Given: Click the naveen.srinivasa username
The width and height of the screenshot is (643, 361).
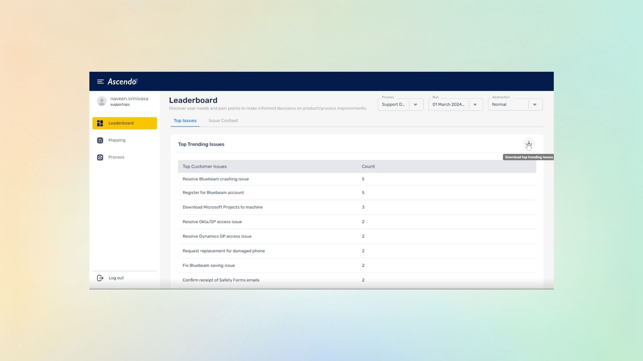Looking at the screenshot, I should [129, 99].
